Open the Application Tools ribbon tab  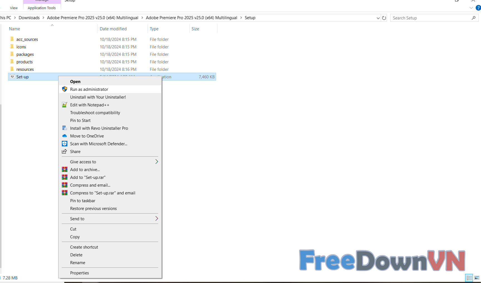(42, 8)
